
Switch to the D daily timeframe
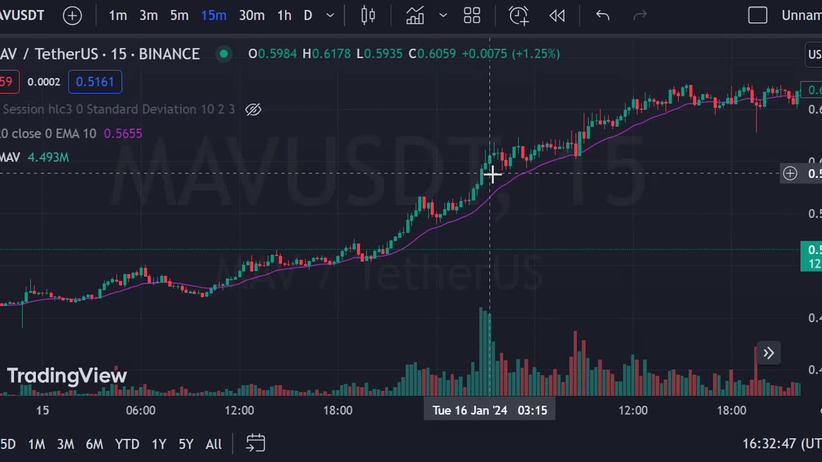[308, 15]
